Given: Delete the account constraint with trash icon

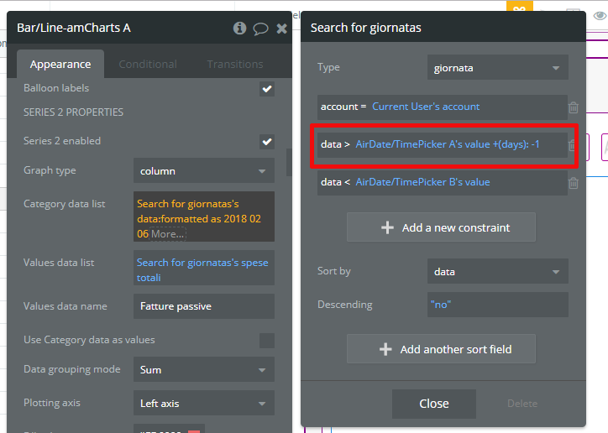Looking at the screenshot, I should tap(573, 107).
